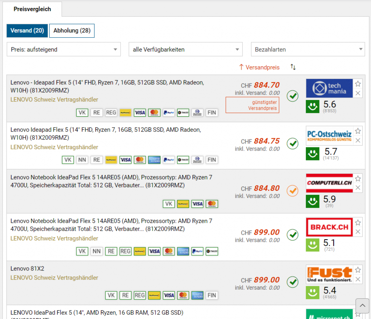Screen dimensions: 371x319
Task: Switch to the Abholung (28) tab
Action: 72,31
